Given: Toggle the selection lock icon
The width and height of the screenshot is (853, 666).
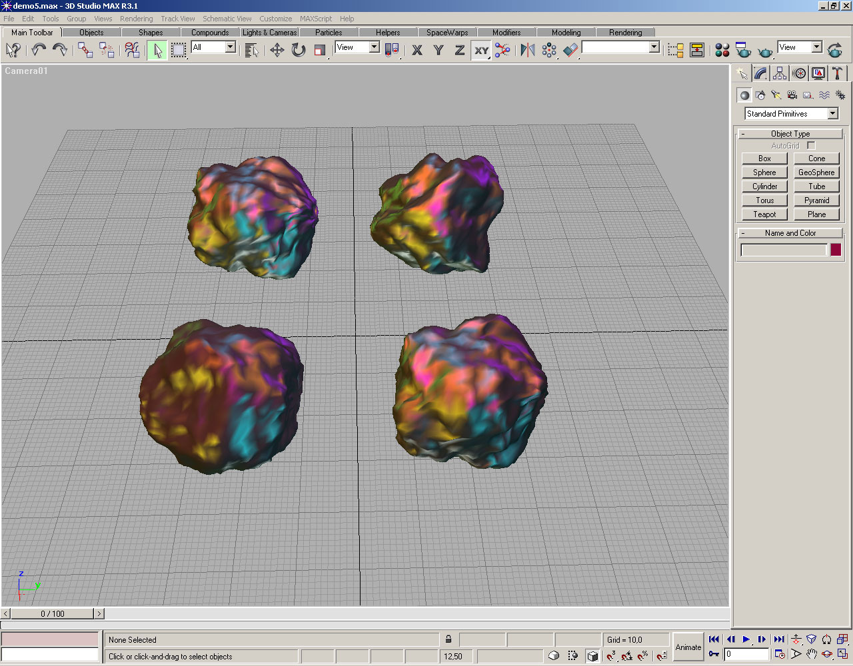Looking at the screenshot, I should 448,639.
